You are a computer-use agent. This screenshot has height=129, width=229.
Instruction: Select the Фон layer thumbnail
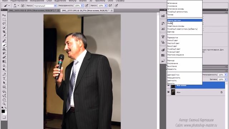[x=173, y=92]
